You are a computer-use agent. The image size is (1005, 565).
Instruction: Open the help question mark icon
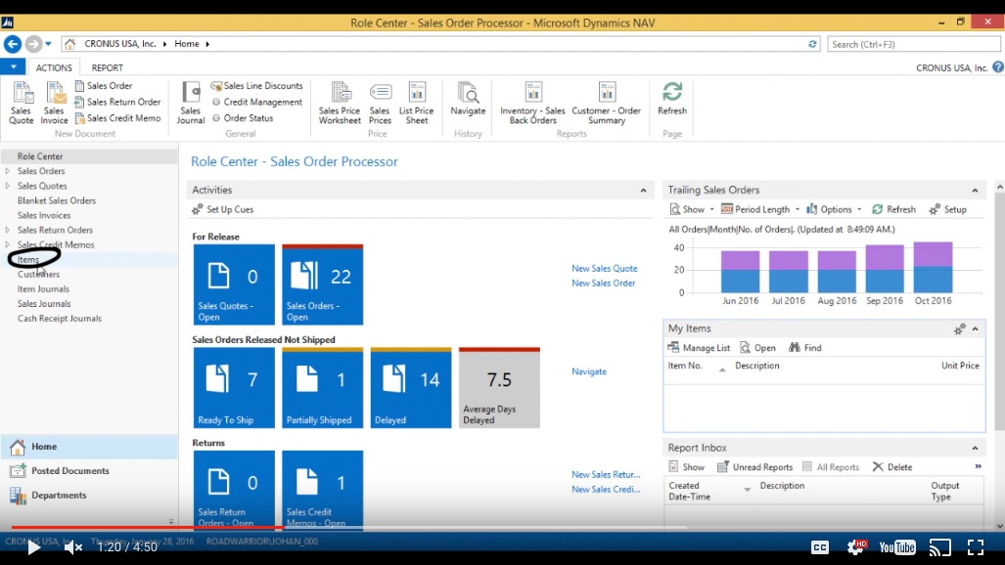pyautogui.click(x=998, y=67)
